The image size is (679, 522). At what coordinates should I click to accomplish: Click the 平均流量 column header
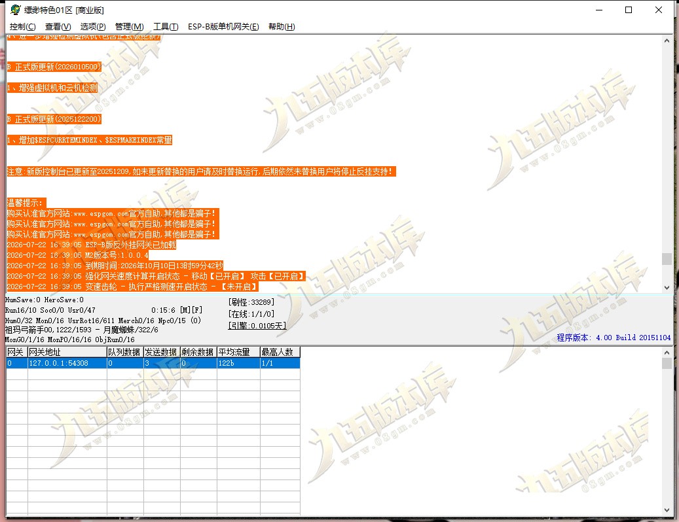coord(238,352)
